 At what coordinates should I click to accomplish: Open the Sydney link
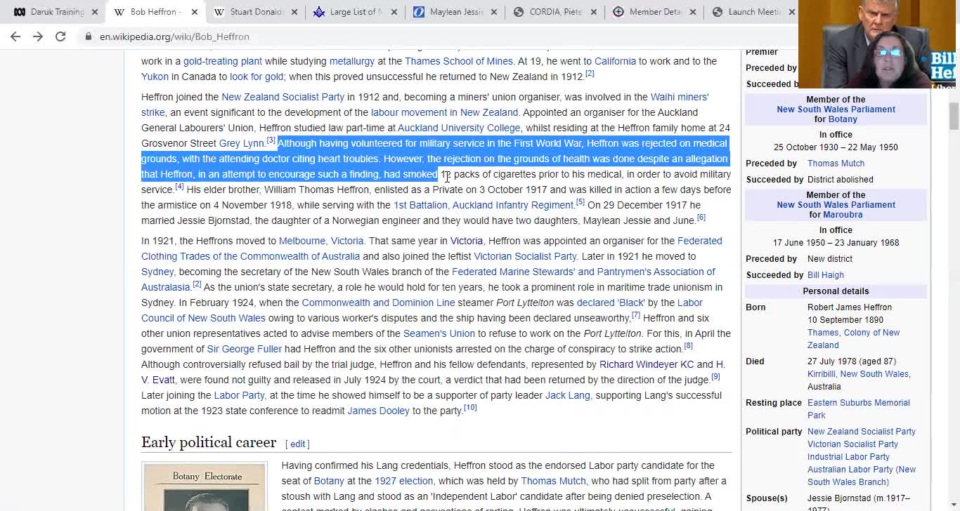157,272
